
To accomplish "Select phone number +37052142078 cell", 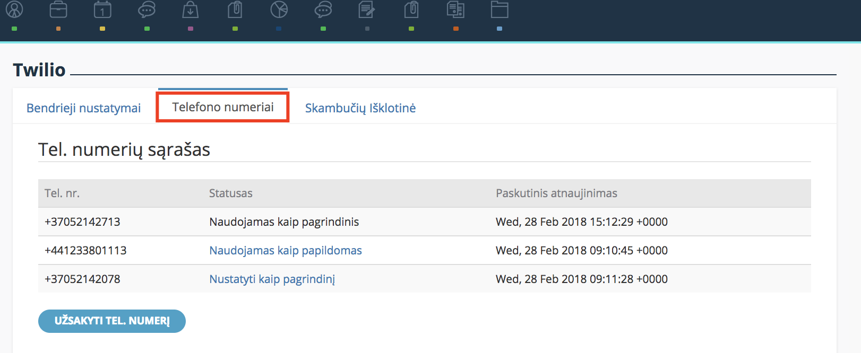I will (x=82, y=279).
